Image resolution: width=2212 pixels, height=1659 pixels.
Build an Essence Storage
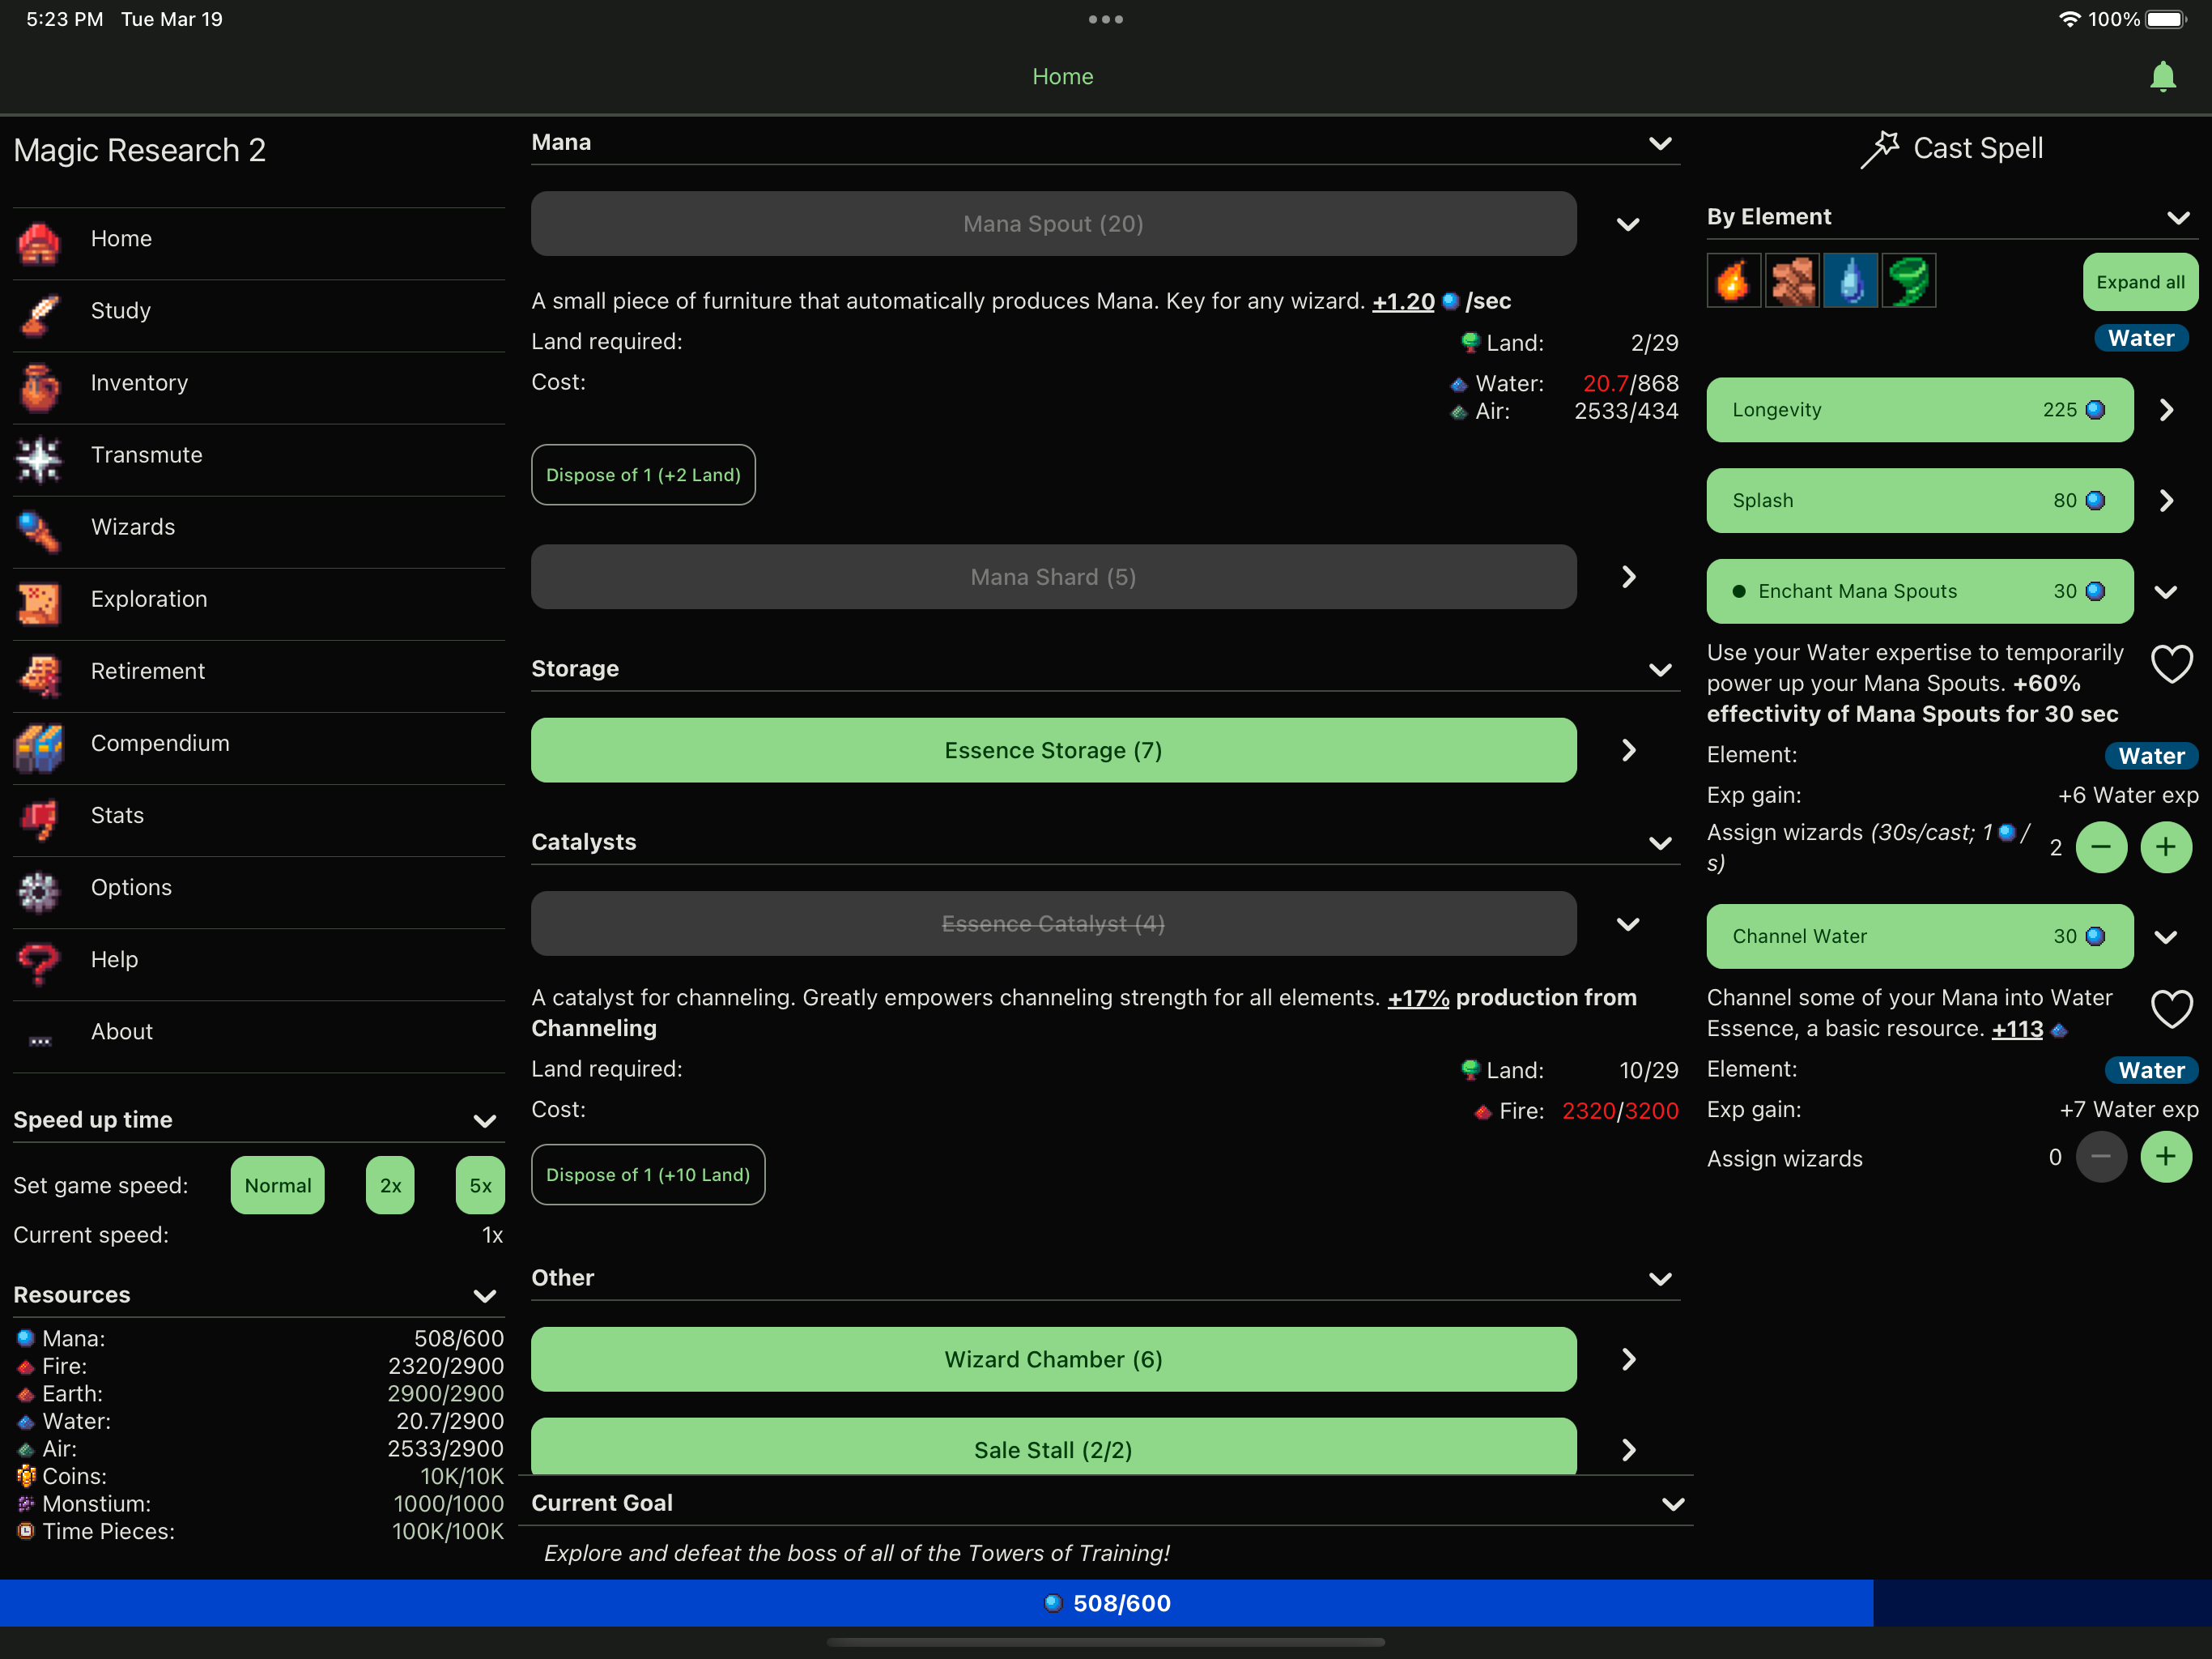point(1054,750)
